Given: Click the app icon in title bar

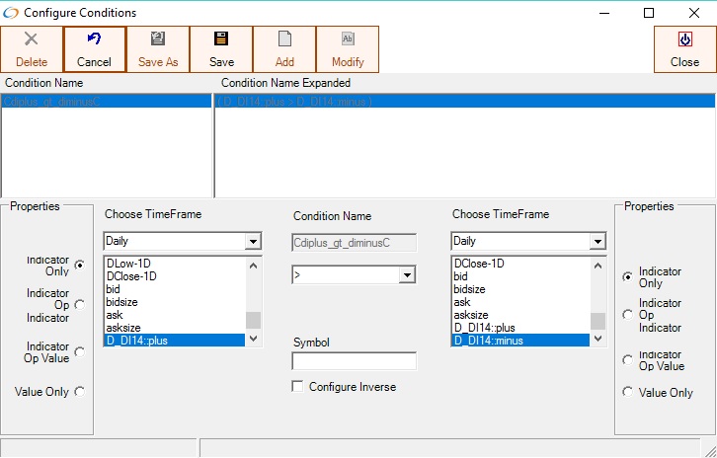Looking at the screenshot, I should click(x=11, y=13).
